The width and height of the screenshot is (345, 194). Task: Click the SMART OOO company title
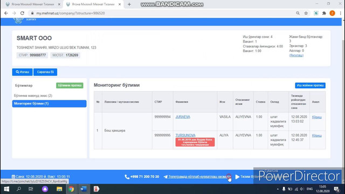34,38
